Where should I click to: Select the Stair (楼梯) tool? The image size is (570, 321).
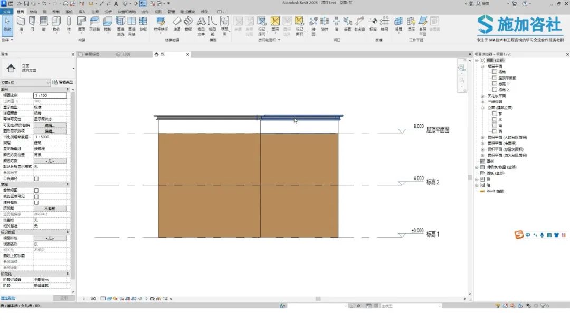[188, 24]
